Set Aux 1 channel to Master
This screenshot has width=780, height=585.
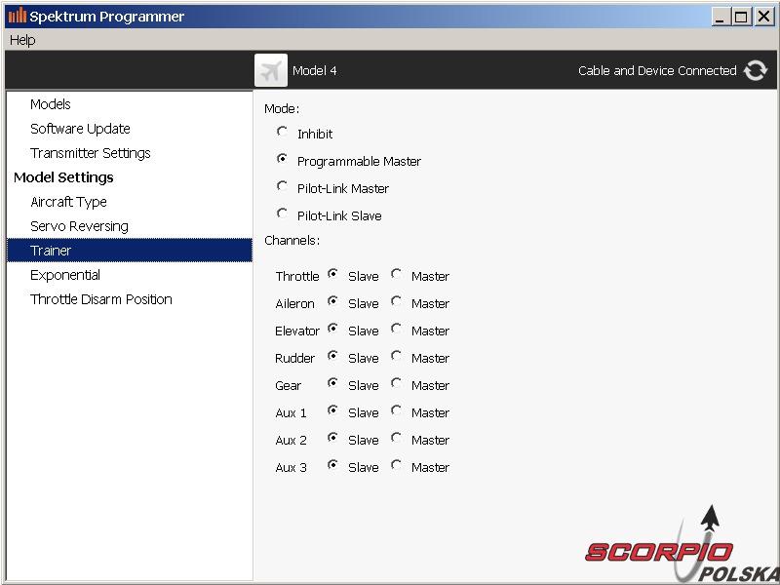pyautogui.click(x=396, y=410)
